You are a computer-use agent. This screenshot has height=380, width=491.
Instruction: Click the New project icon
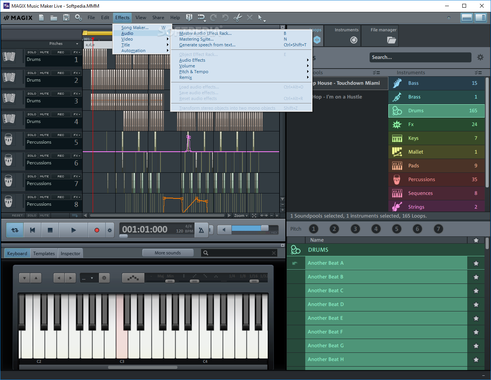pyautogui.click(x=41, y=18)
